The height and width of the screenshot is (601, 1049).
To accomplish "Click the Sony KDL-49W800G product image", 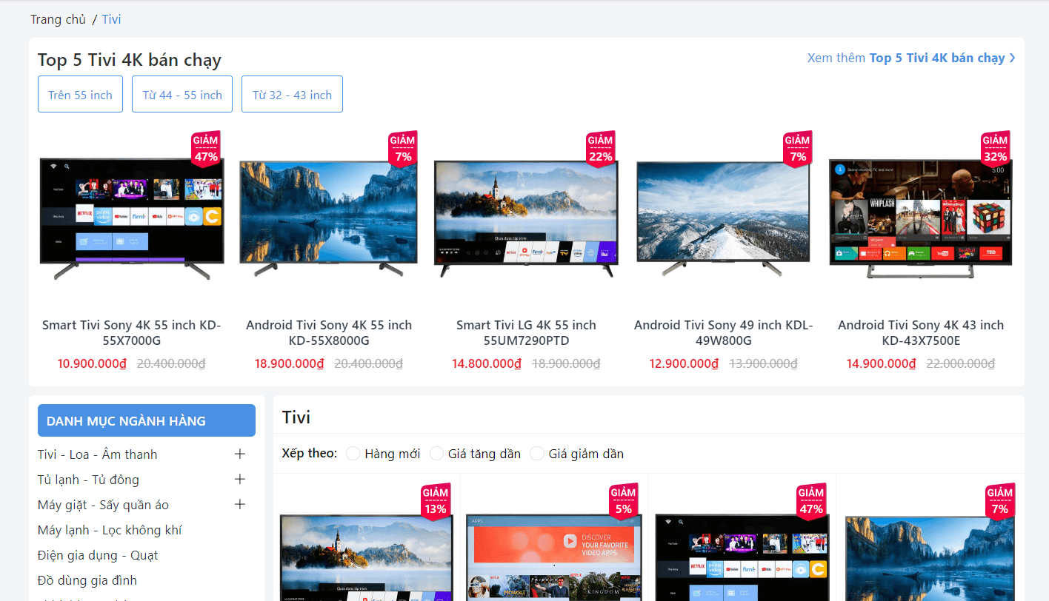I will pyautogui.click(x=724, y=218).
